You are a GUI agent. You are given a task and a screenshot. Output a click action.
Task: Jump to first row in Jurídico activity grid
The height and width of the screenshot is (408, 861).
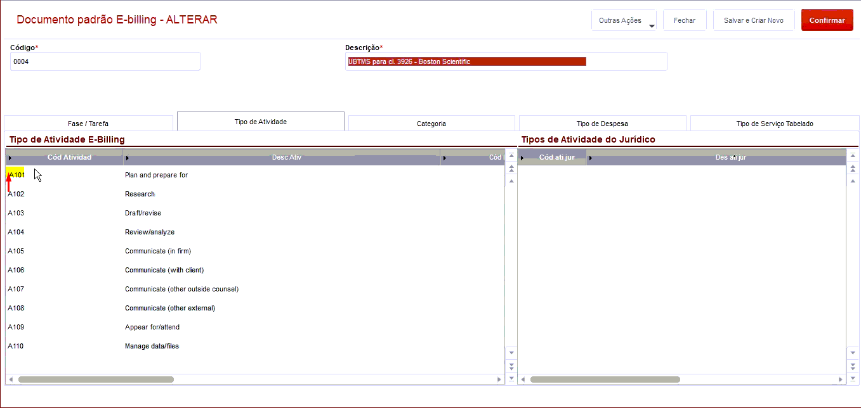click(853, 155)
